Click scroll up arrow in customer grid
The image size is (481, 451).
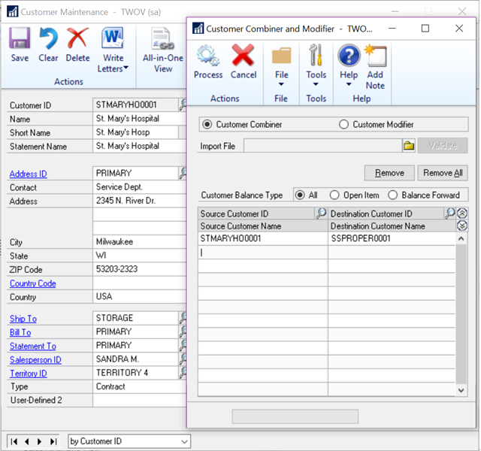(x=461, y=238)
